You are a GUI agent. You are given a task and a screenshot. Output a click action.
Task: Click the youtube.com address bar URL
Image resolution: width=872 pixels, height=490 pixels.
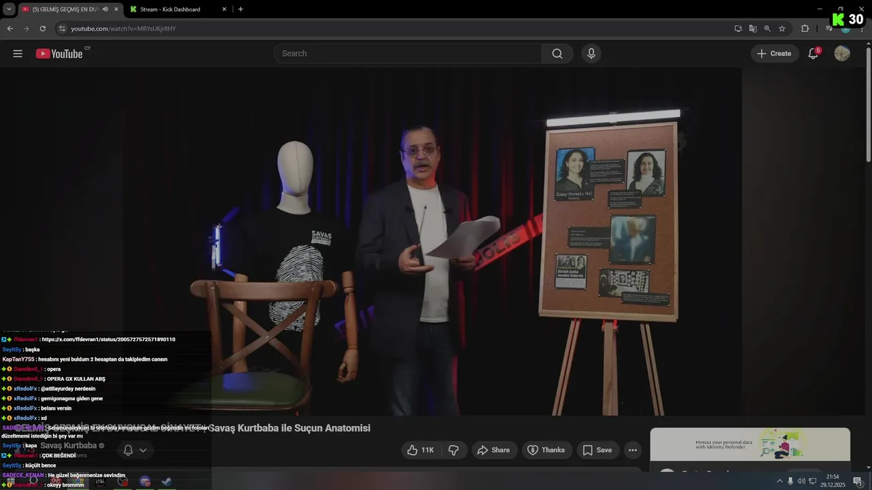(x=123, y=29)
